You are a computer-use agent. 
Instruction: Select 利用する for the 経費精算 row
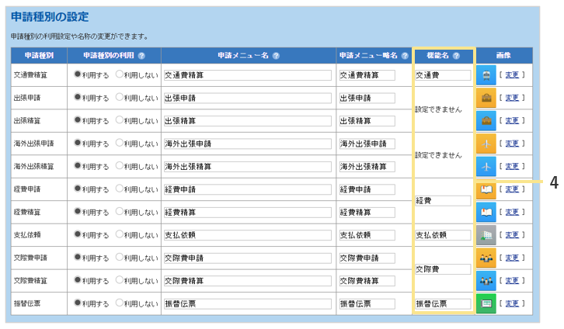pos(78,212)
